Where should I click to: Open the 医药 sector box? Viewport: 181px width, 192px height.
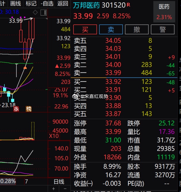164,12
